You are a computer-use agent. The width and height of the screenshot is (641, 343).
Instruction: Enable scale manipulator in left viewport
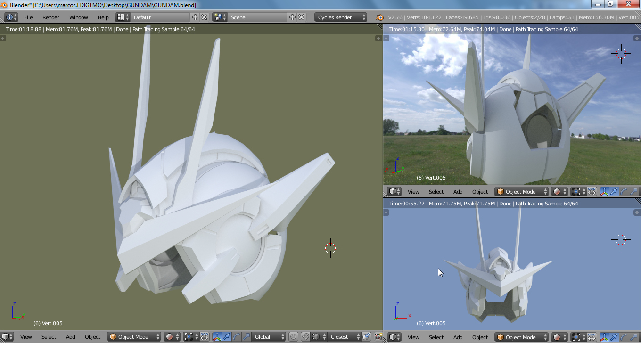click(246, 337)
